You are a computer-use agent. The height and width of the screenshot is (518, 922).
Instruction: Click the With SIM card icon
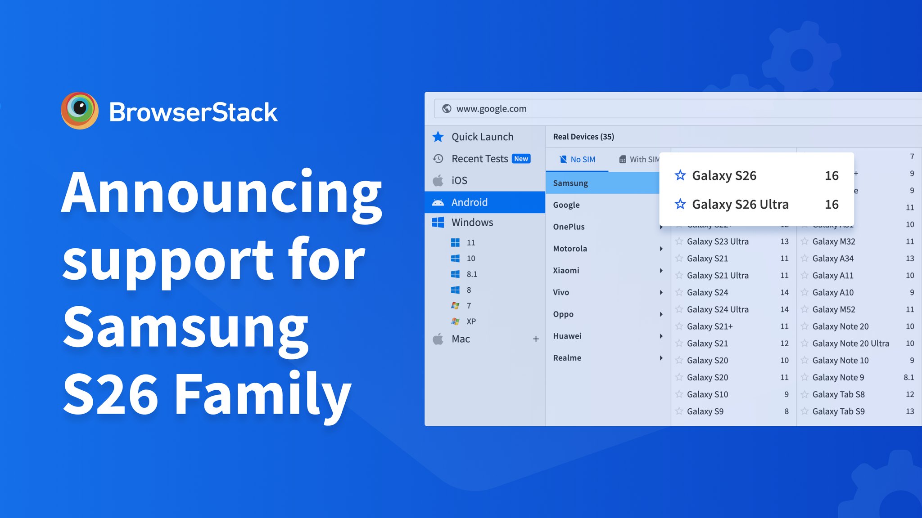(623, 159)
